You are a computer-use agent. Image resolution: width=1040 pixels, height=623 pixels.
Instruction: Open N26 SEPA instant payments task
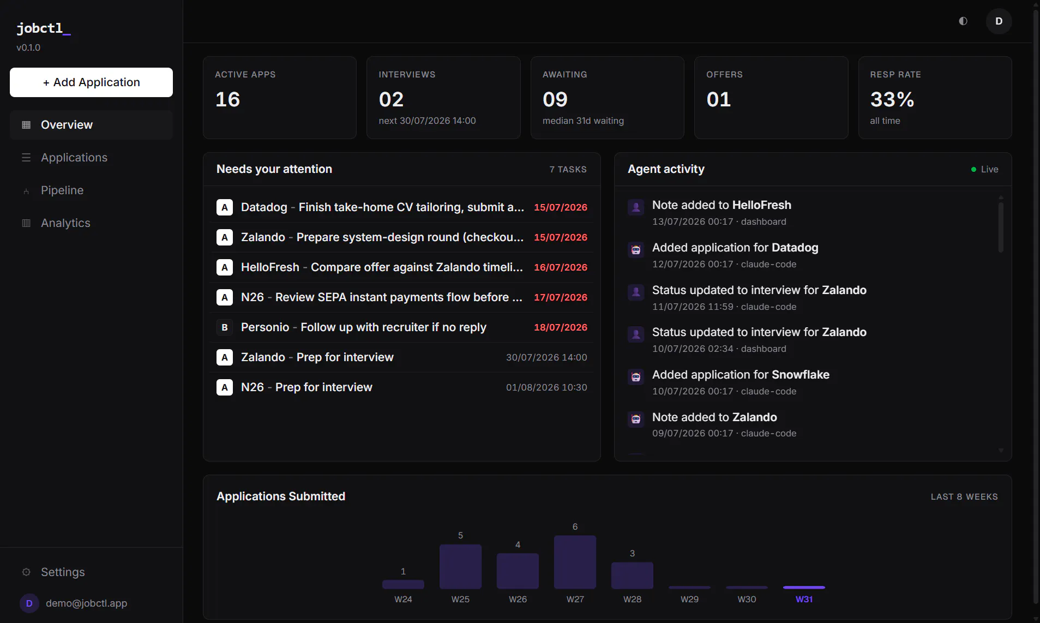pyautogui.click(x=402, y=297)
